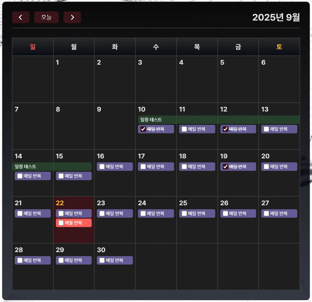
Task: Check 매일 반복 checkbox on September 11
Action: (184, 129)
